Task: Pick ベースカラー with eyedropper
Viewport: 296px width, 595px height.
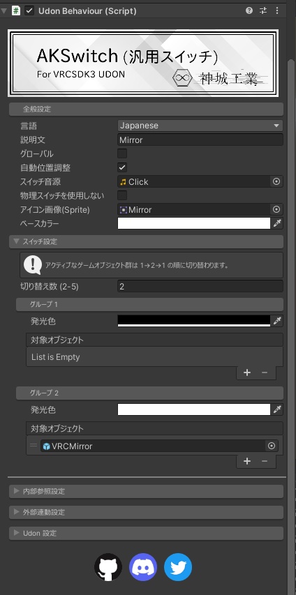Action: pos(277,223)
